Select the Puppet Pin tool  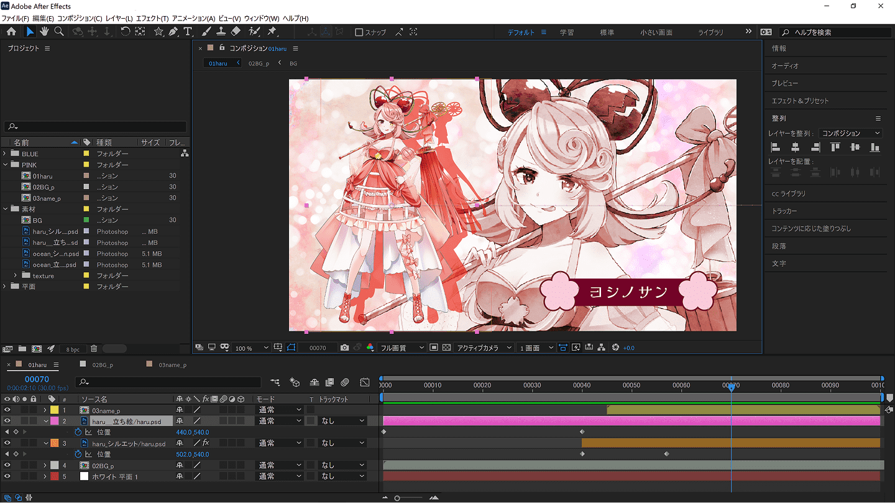point(272,32)
